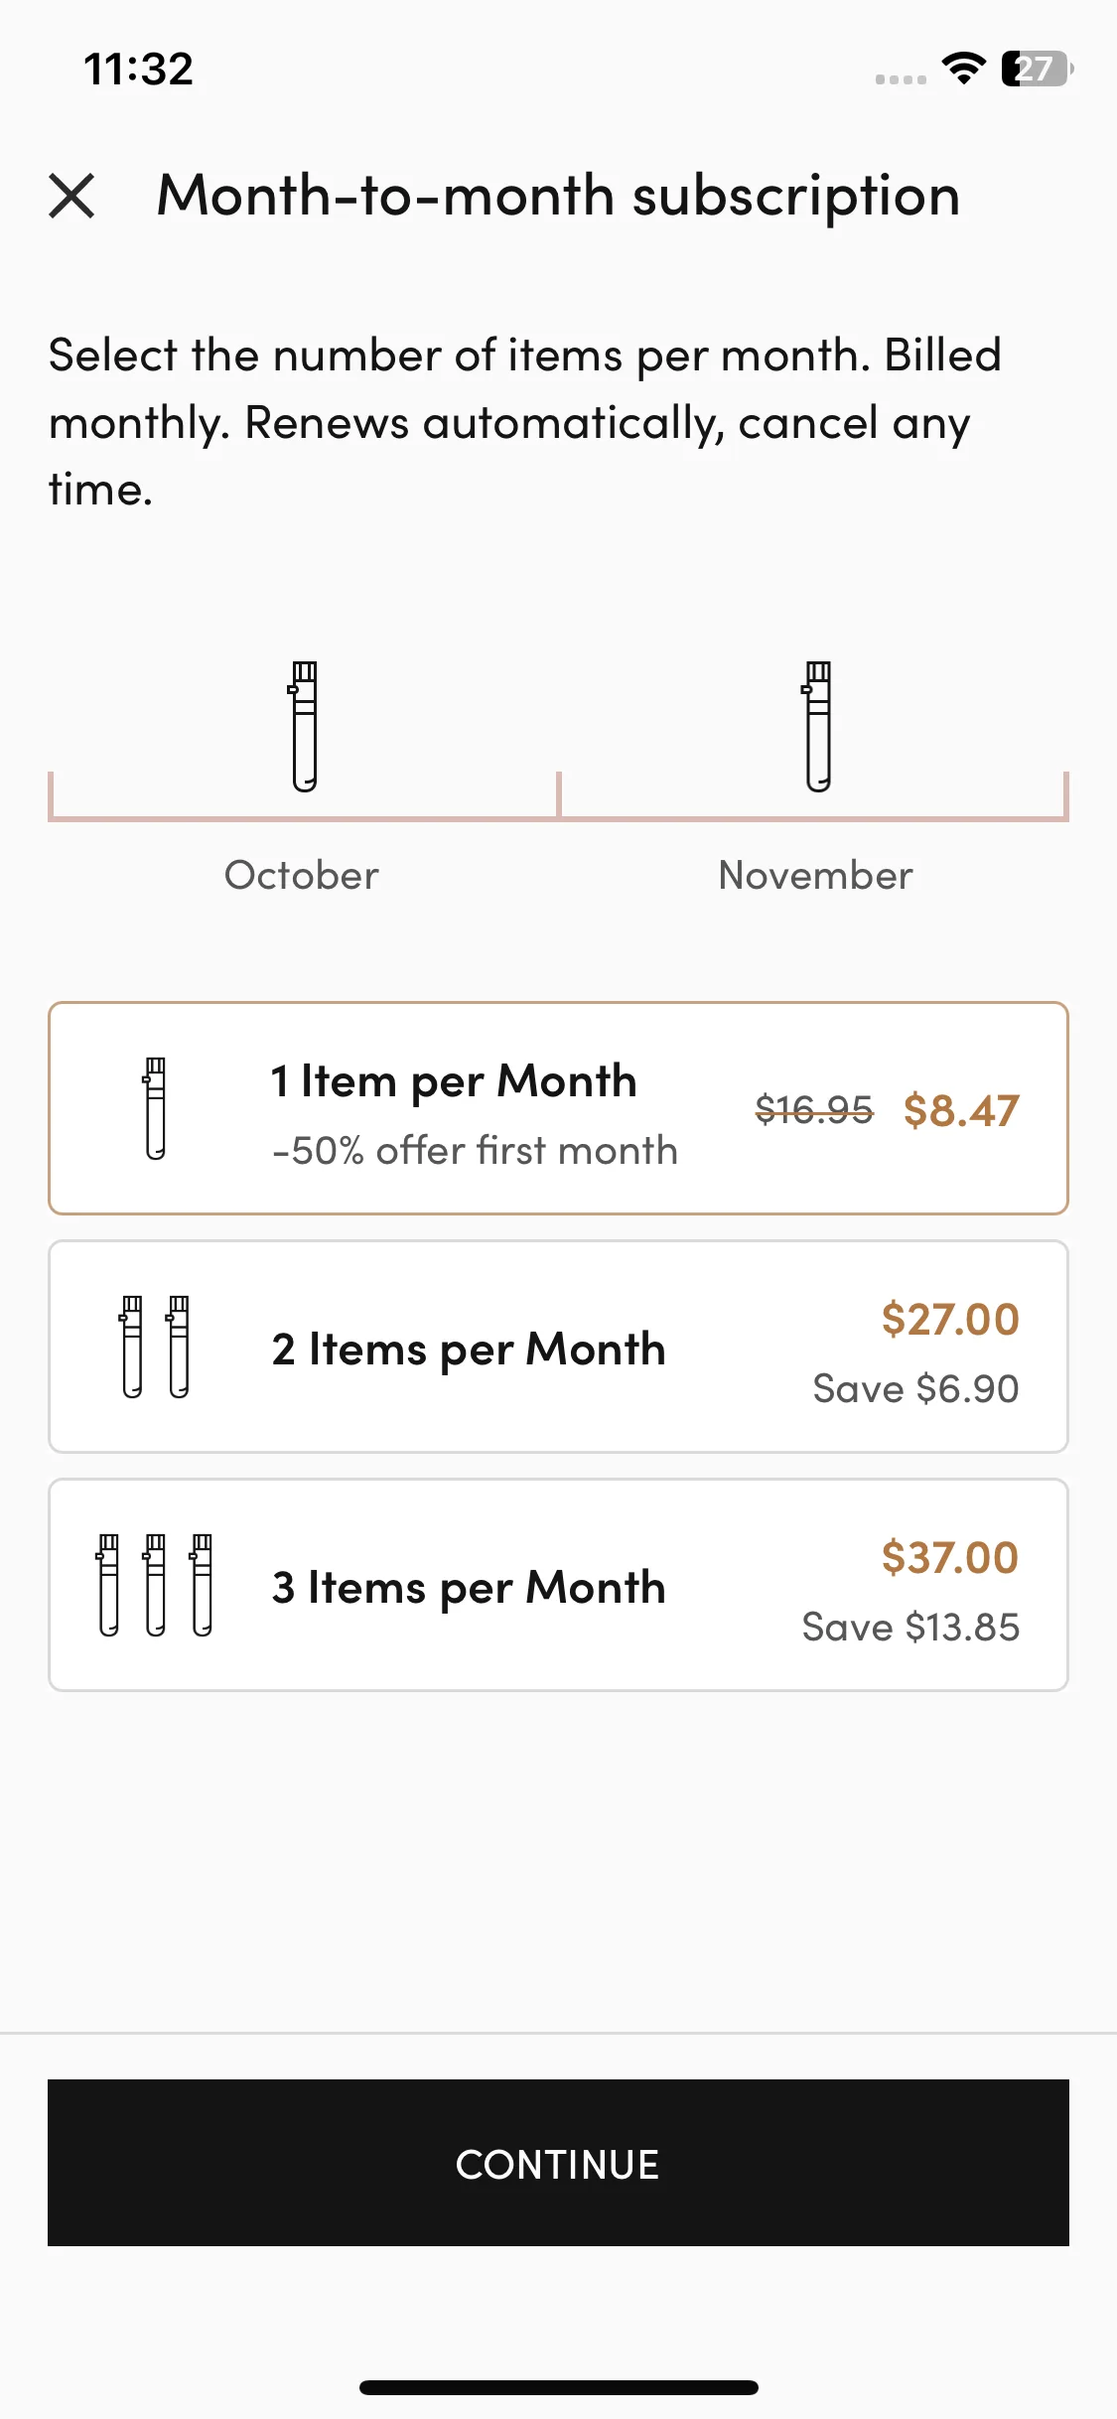Continue with the selected subscription
This screenshot has width=1117, height=2419.
click(x=558, y=2163)
